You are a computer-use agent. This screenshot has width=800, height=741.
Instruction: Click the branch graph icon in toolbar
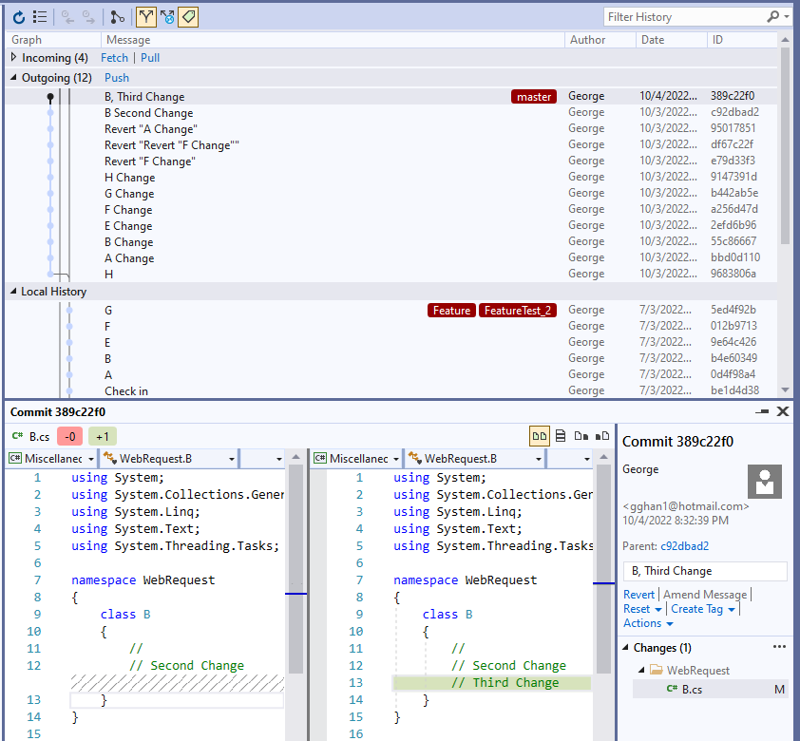pos(117,17)
